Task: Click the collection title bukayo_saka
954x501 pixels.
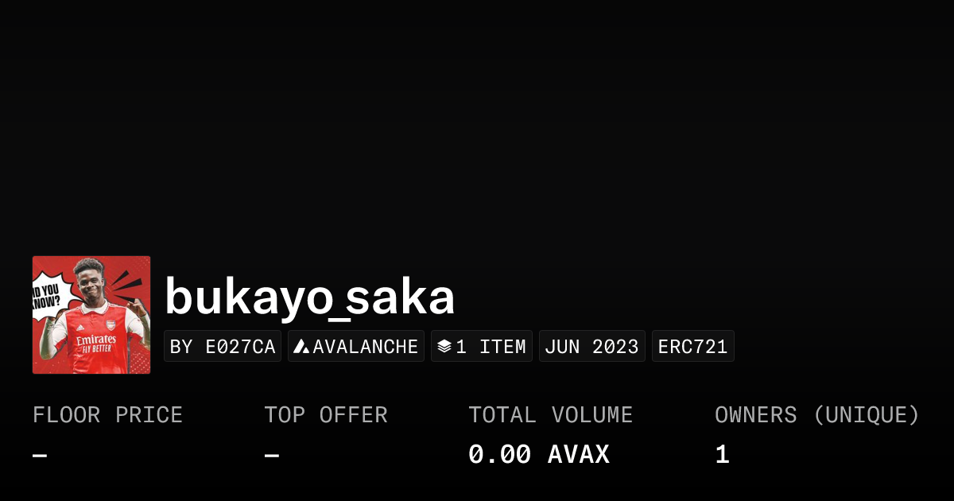Action: [x=309, y=296]
